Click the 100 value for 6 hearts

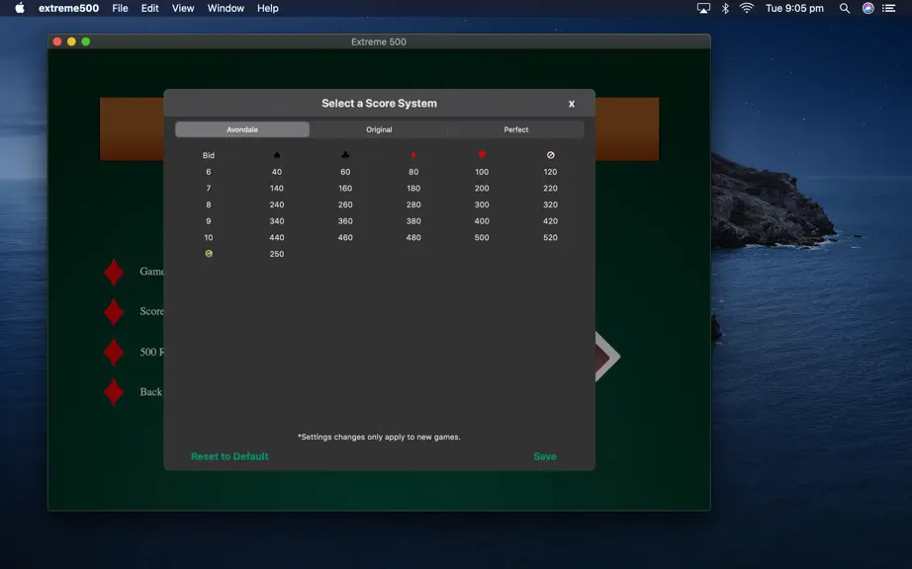pyautogui.click(x=482, y=172)
